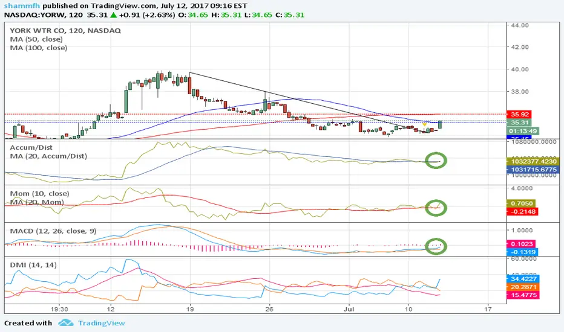Click the 0.7050 momentum value tag

[x=521, y=203]
